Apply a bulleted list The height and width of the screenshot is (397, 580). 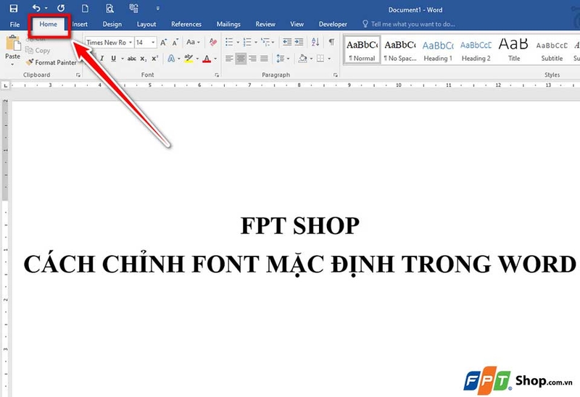point(229,42)
